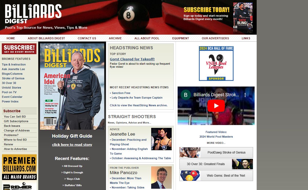
Task: Open the 30 Over 30 sidebar link
Action: point(9,83)
